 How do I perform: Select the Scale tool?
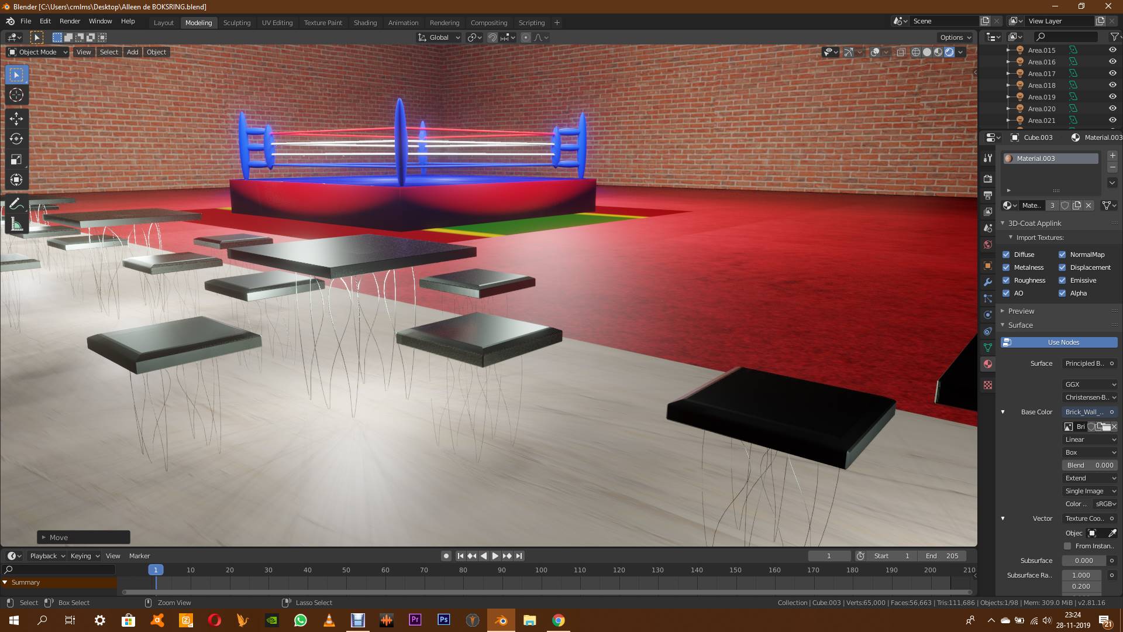(16, 159)
